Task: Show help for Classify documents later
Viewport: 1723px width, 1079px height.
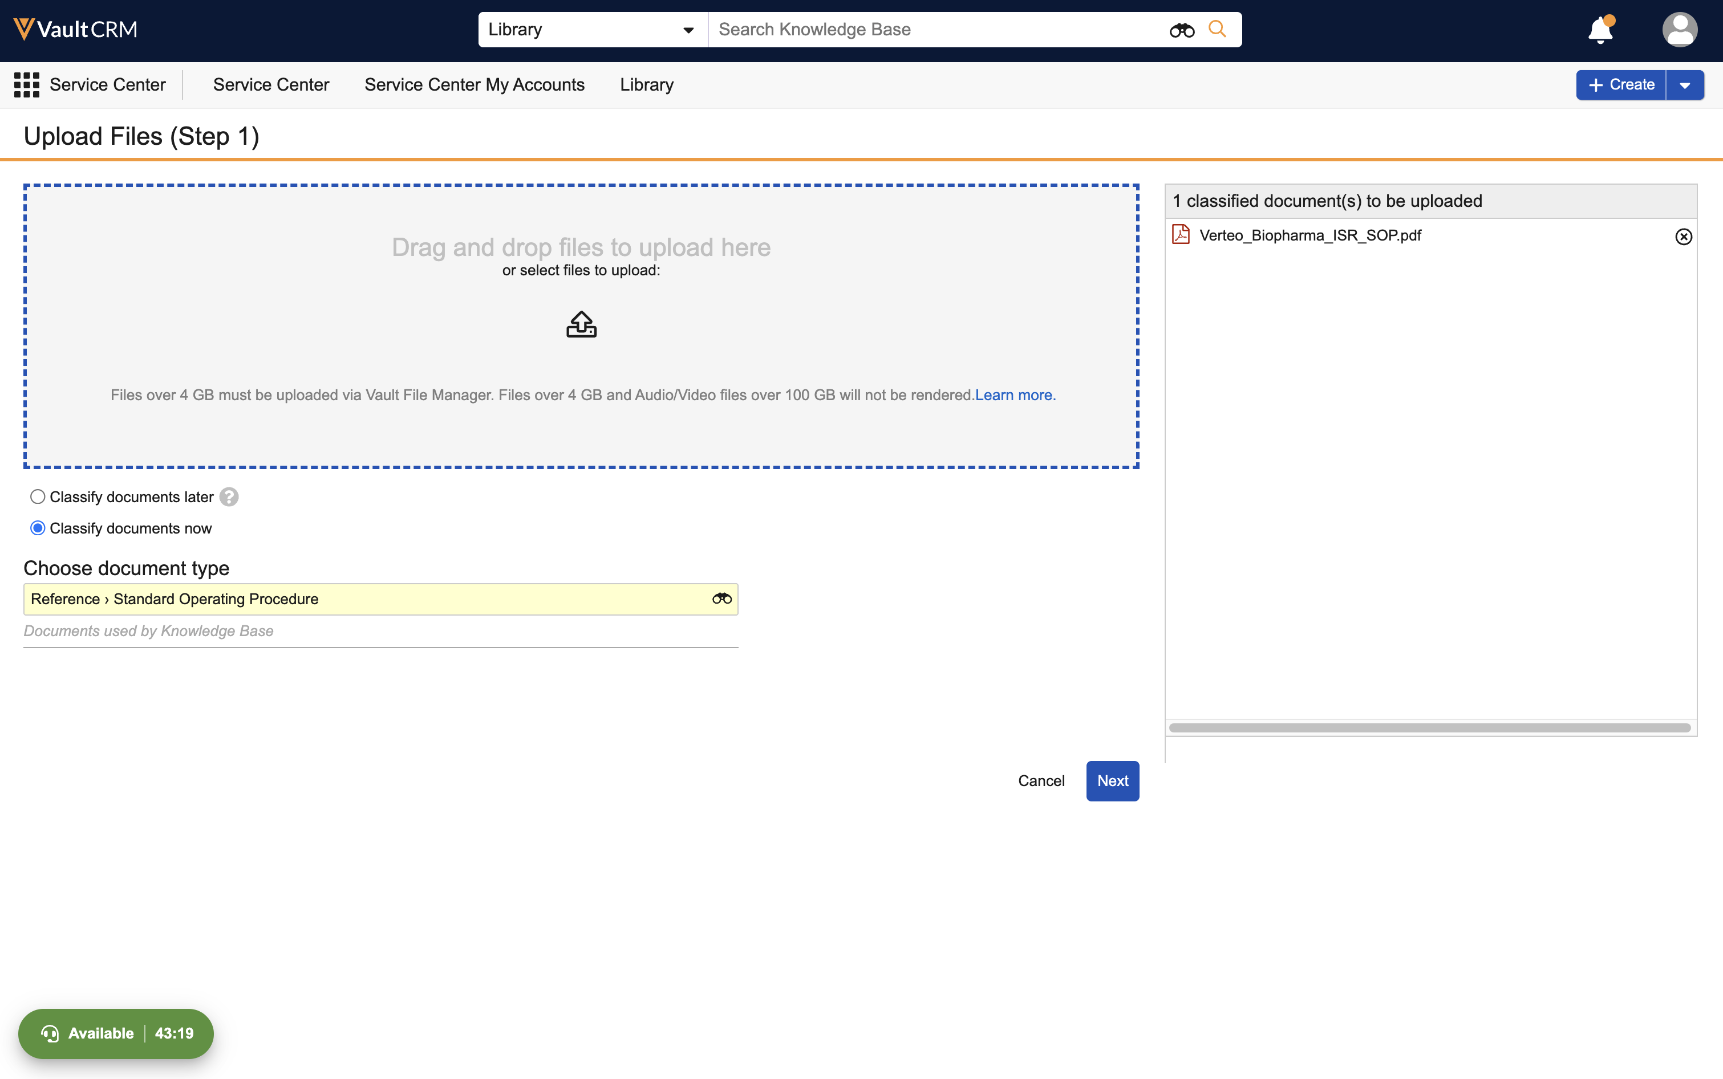Action: pos(229,496)
